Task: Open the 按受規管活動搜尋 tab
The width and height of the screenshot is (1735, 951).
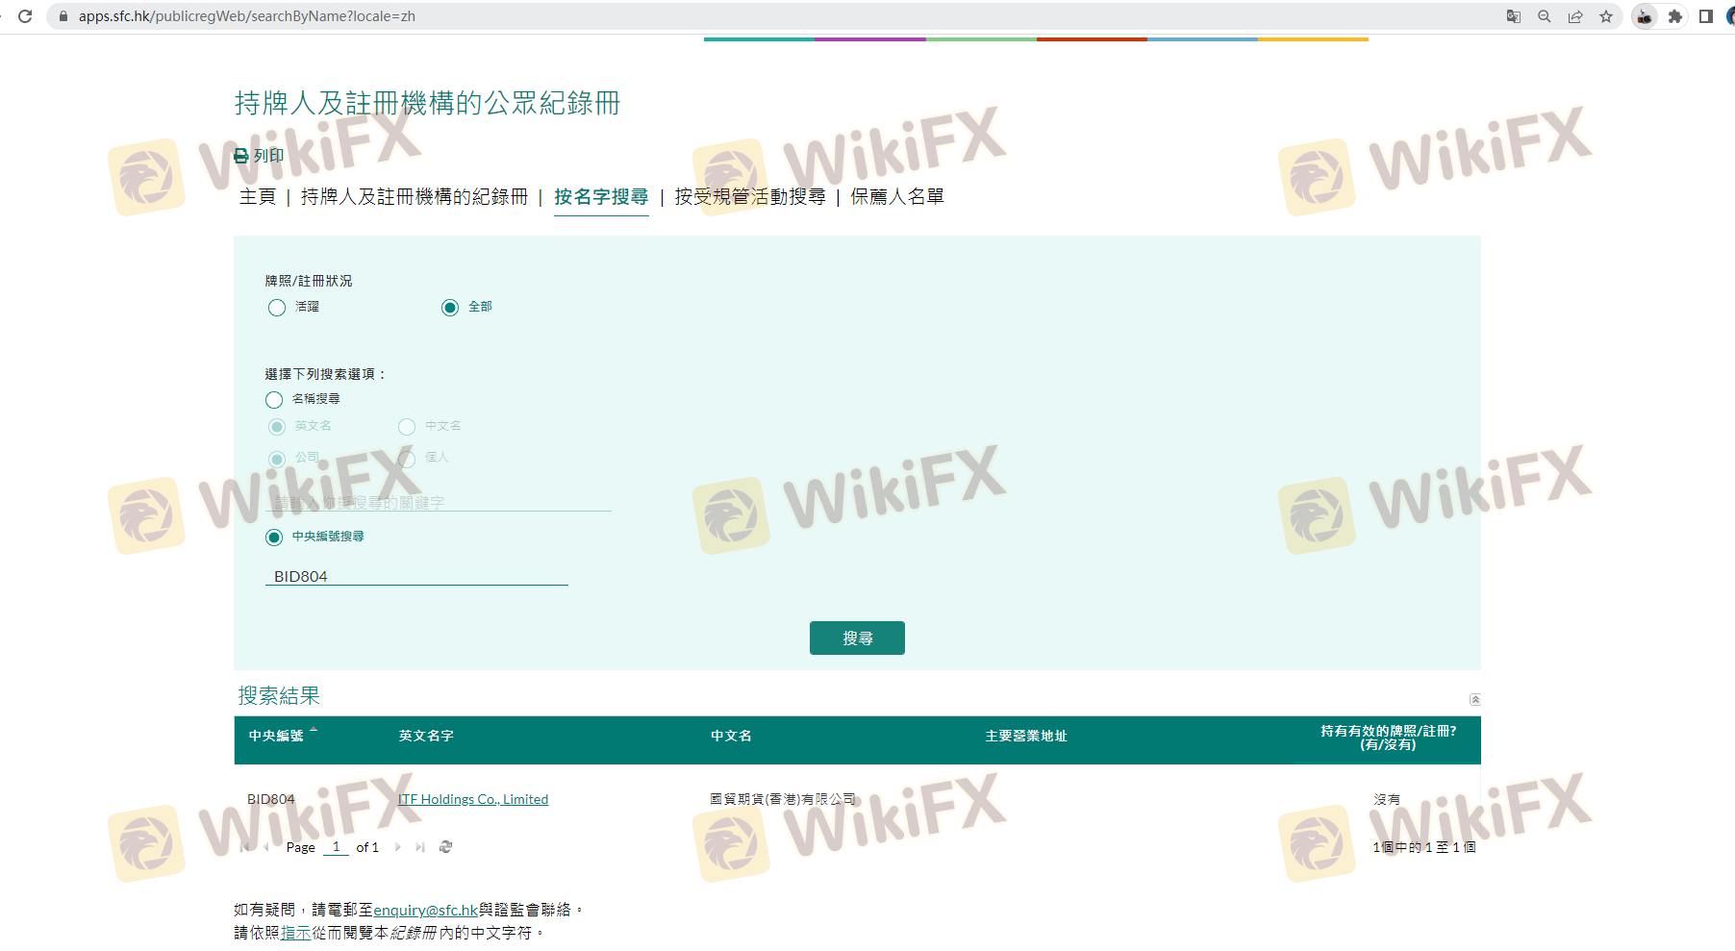Action: [x=749, y=197]
